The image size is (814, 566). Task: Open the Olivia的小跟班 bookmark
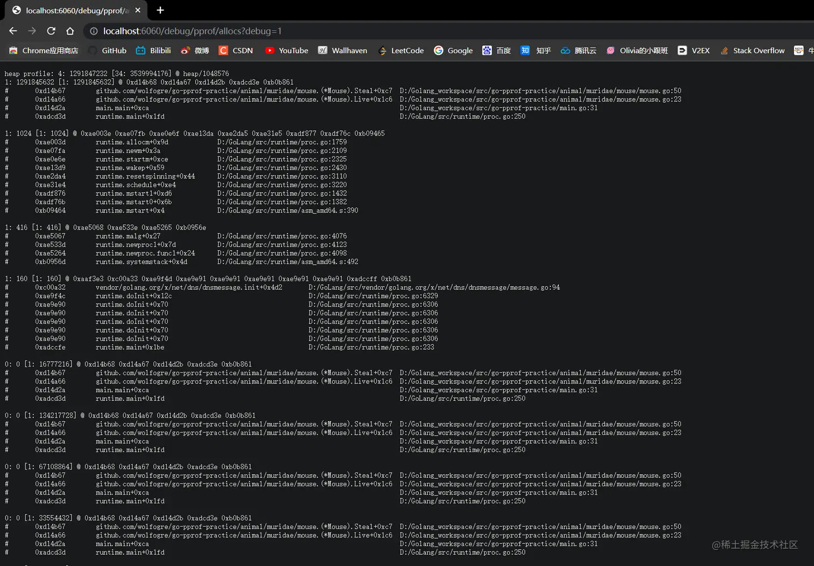(x=637, y=51)
